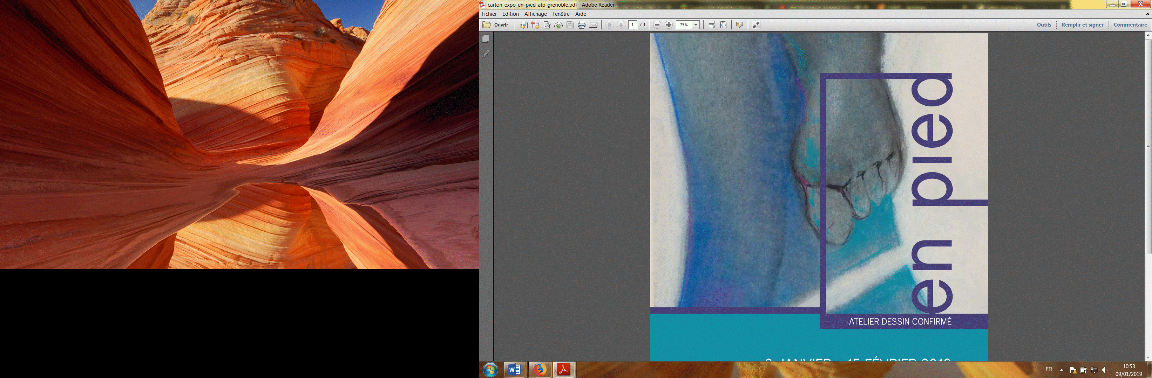Click the Ouvrir button

[495, 25]
